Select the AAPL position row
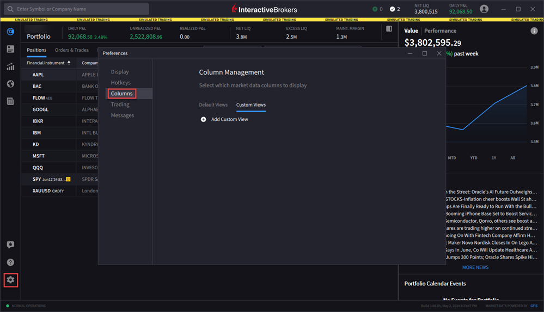This screenshot has height=312, width=544. pyautogui.click(x=60, y=75)
